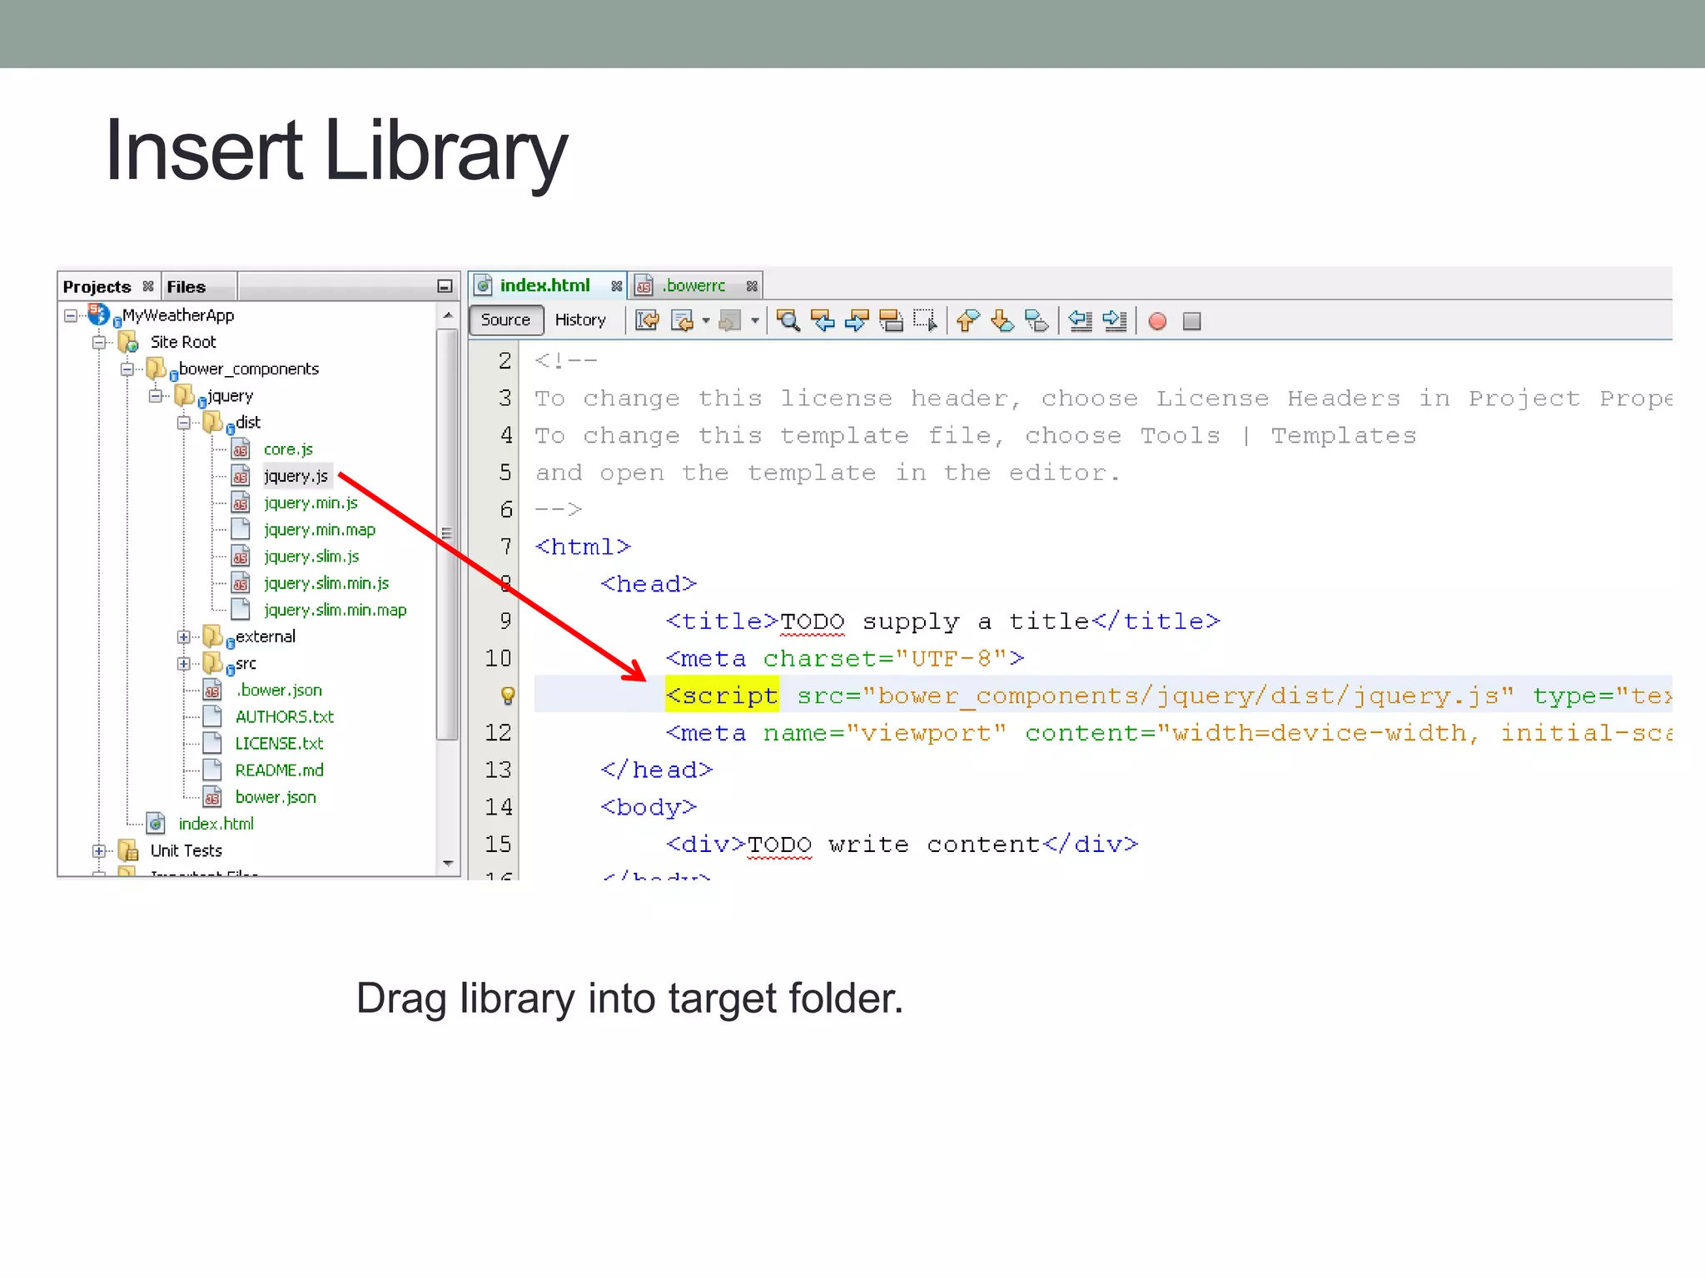1705x1278 pixels.
Task: Toggle Rectangular Selection icon
Action: [x=926, y=320]
